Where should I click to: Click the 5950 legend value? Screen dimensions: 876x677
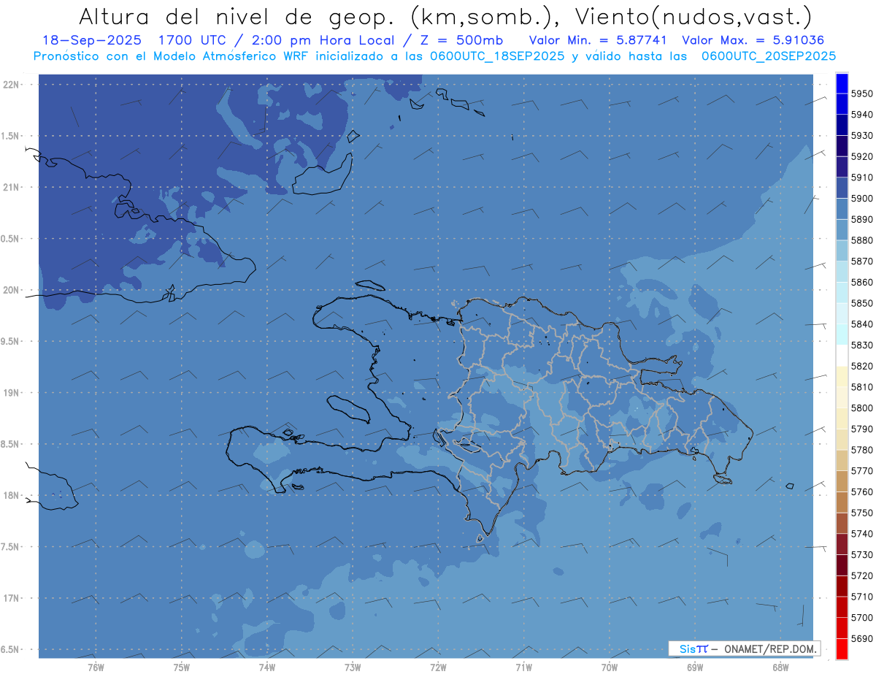861,93
